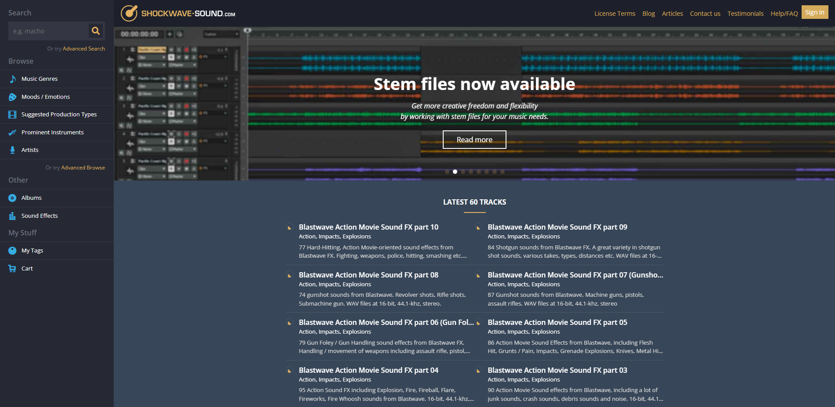Open Suggested Production Types menu item
This screenshot has width=835, height=407.
coord(57,115)
